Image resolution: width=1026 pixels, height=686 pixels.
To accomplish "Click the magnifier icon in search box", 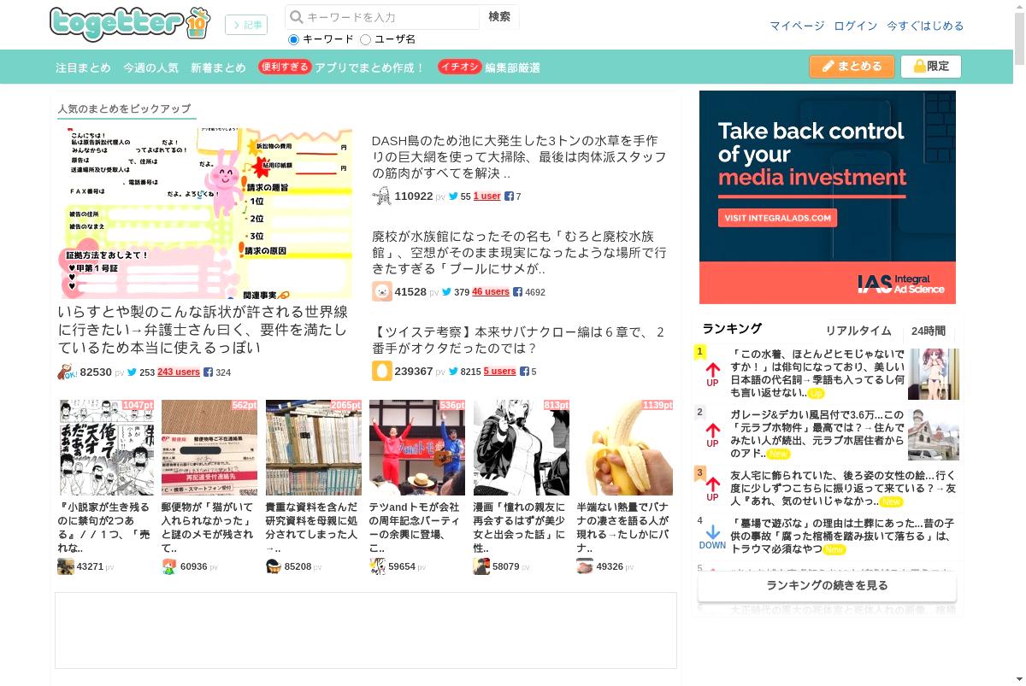I will click(296, 17).
